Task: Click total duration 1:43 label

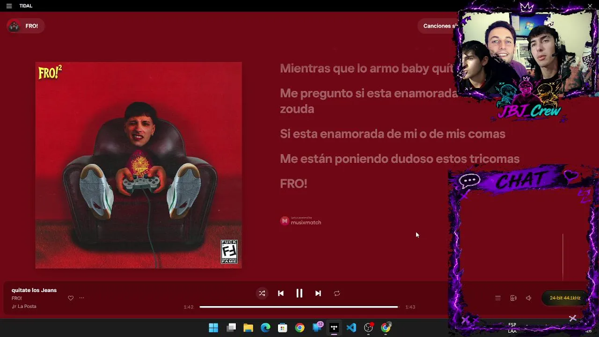Action: pos(410,307)
